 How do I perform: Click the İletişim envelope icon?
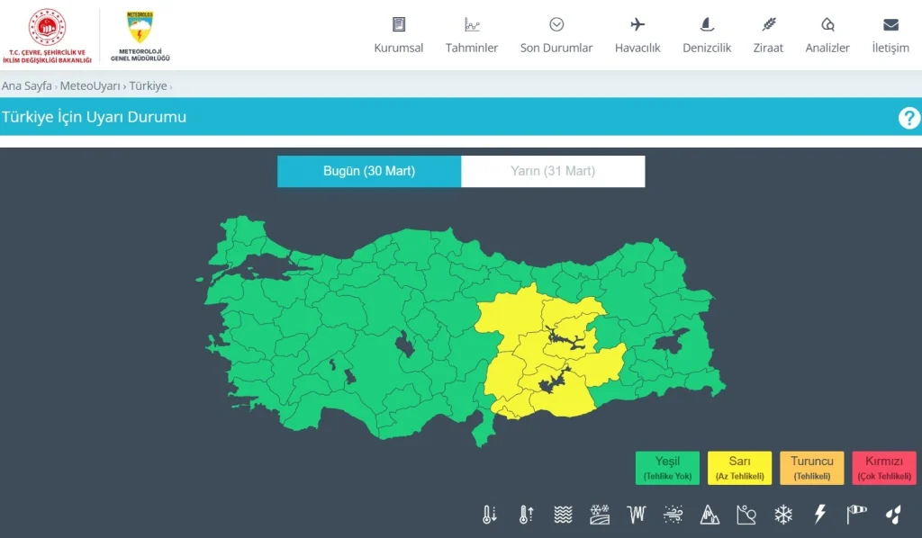(890, 24)
